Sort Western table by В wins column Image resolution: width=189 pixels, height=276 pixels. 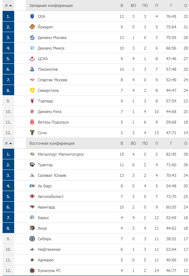coord(122,5)
